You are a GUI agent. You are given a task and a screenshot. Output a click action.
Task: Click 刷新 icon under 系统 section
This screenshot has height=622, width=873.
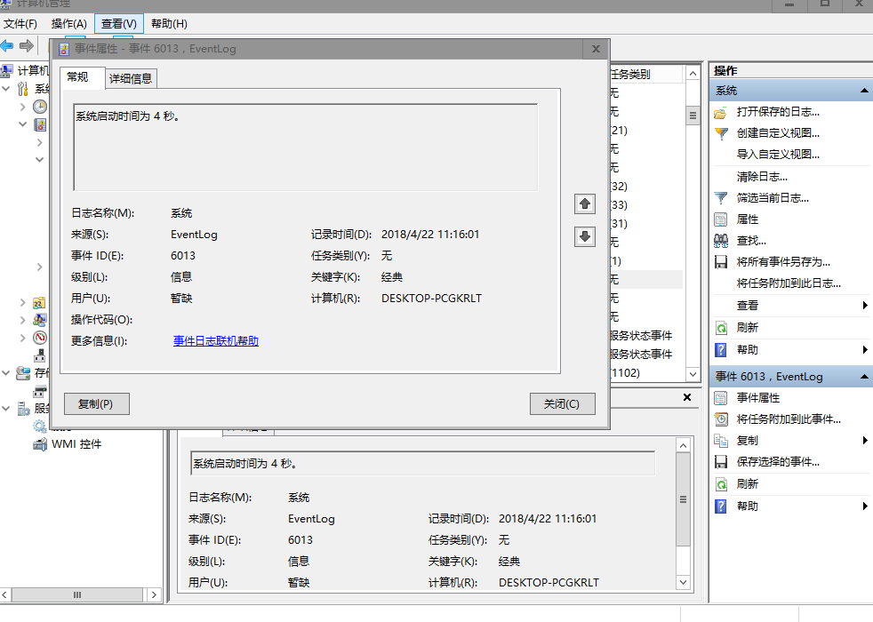(x=720, y=328)
